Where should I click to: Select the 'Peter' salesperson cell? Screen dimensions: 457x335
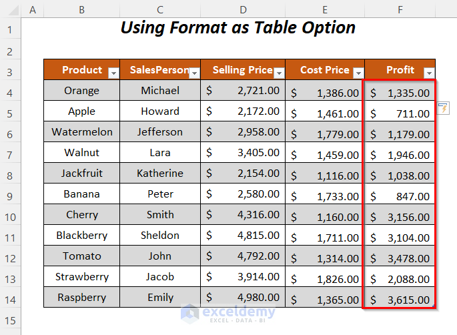coord(160,194)
